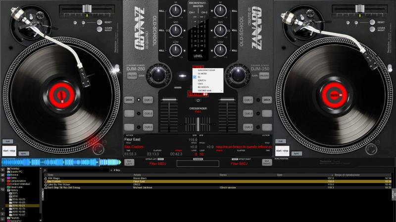Click the right deck start-stop button
Viewport: 396px width, 222px height.
[x=282, y=151]
